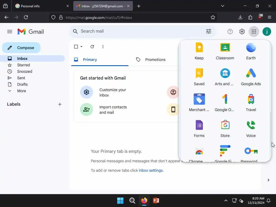The width and height of the screenshot is (276, 207).
Task: Switch to Personal info browser tab
Action: coord(42,6)
